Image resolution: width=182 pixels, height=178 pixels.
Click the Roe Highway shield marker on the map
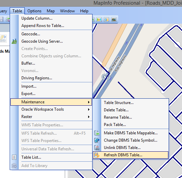[106, 77]
